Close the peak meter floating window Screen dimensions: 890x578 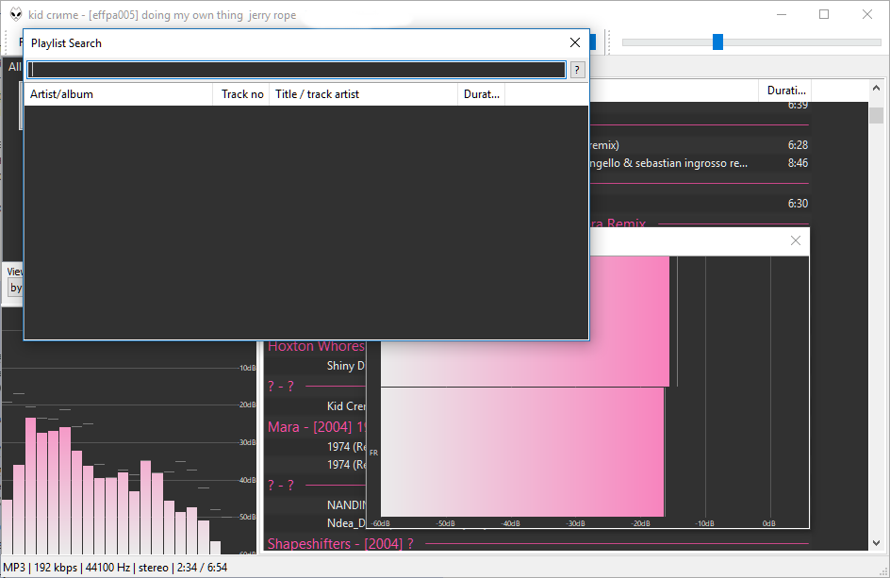point(795,240)
